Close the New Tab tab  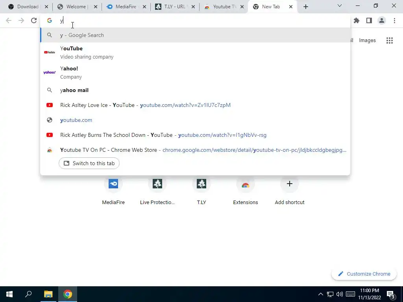(291, 7)
